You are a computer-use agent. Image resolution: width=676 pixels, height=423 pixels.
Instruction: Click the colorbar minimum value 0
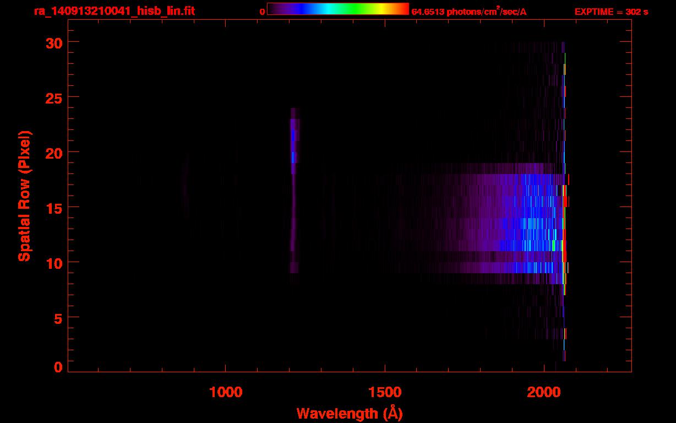pyautogui.click(x=263, y=12)
